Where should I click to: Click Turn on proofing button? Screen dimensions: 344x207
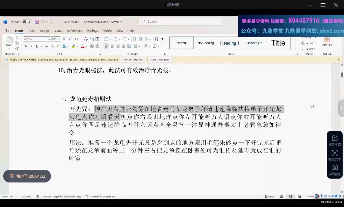coord(133,60)
